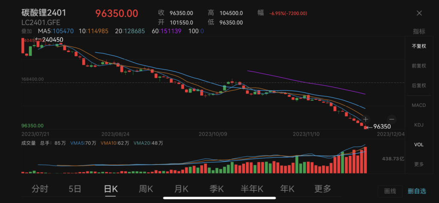Screen dimensions: 439x203
Task: Tap the 2023/08/24 date axis label
Action: pos(115,134)
